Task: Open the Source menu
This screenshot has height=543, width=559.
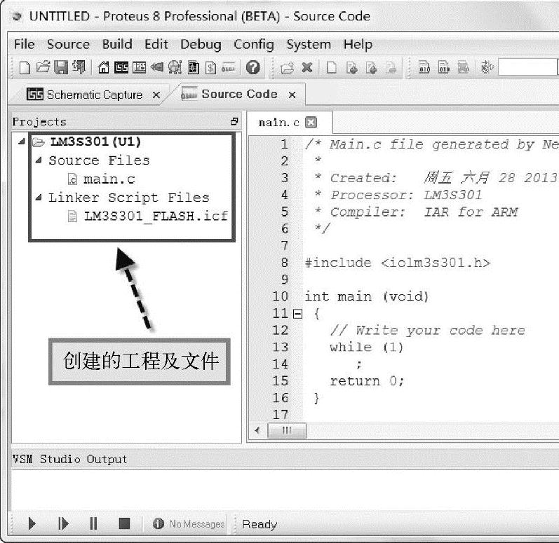Action: click(x=68, y=44)
